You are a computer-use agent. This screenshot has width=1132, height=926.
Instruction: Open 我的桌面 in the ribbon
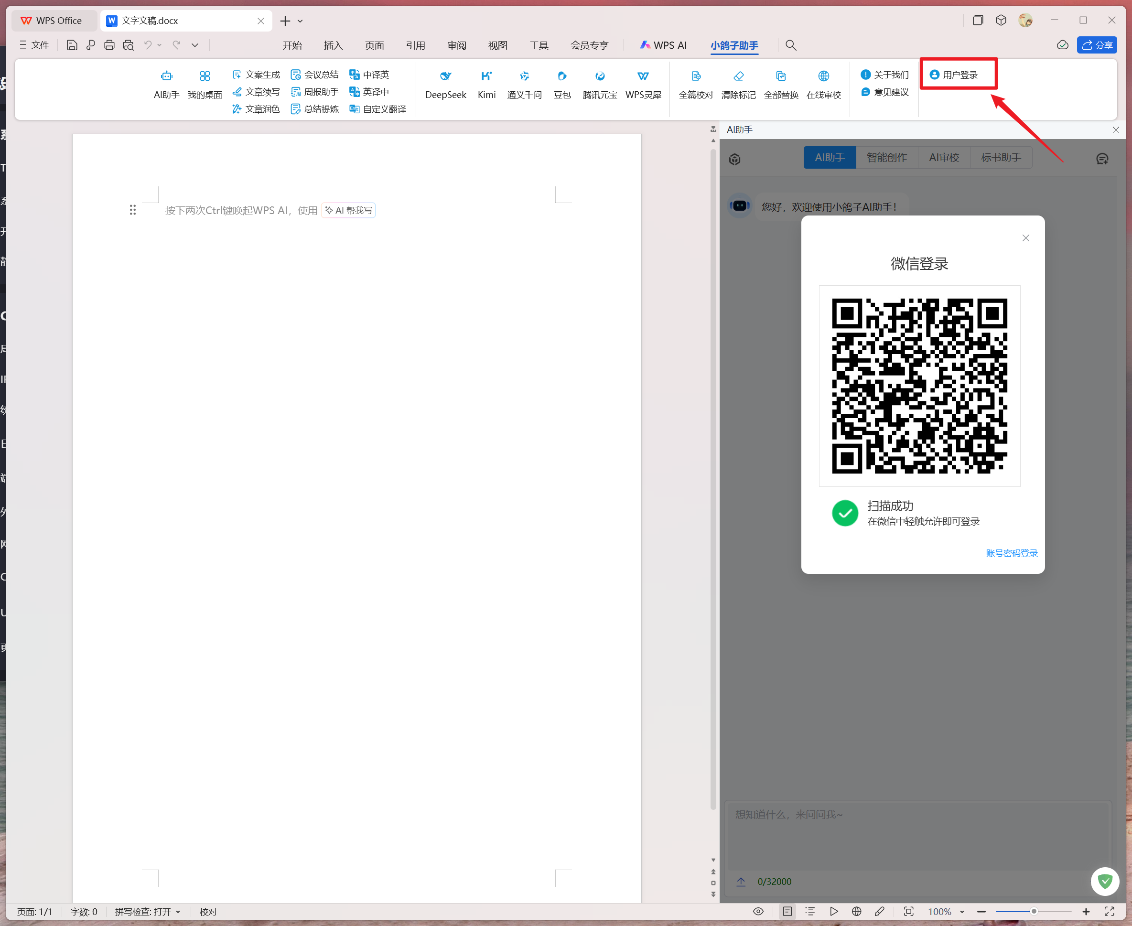[205, 85]
